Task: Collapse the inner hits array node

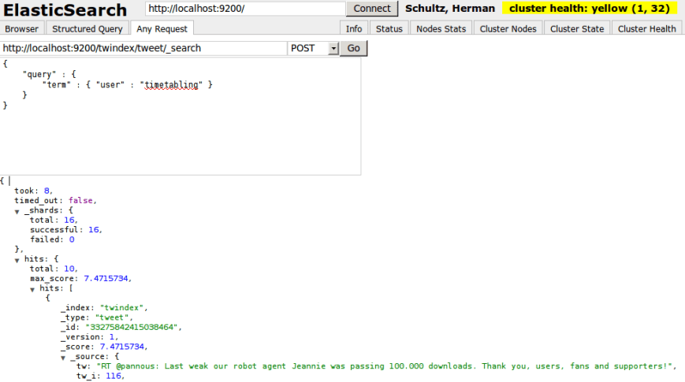Action: tap(33, 289)
